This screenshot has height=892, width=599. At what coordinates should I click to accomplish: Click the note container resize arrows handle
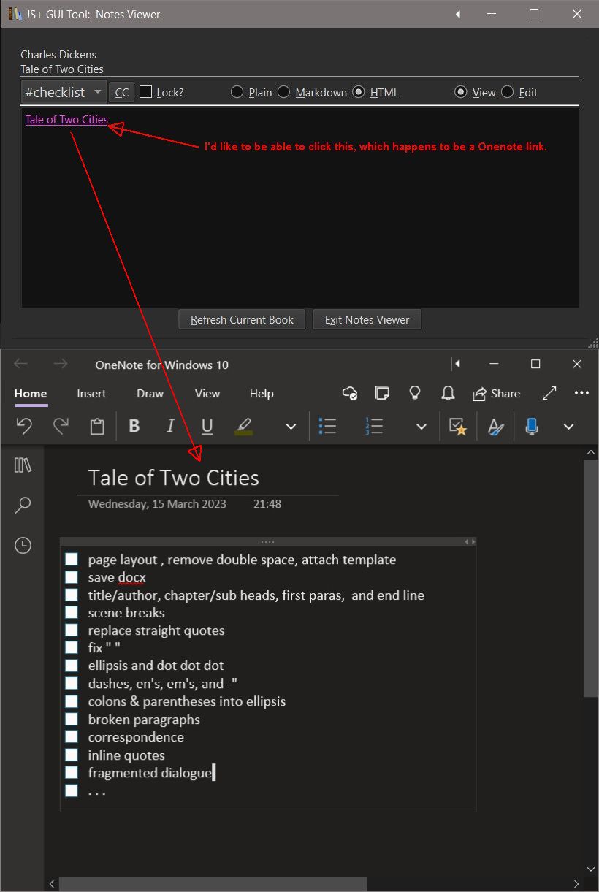470,541
